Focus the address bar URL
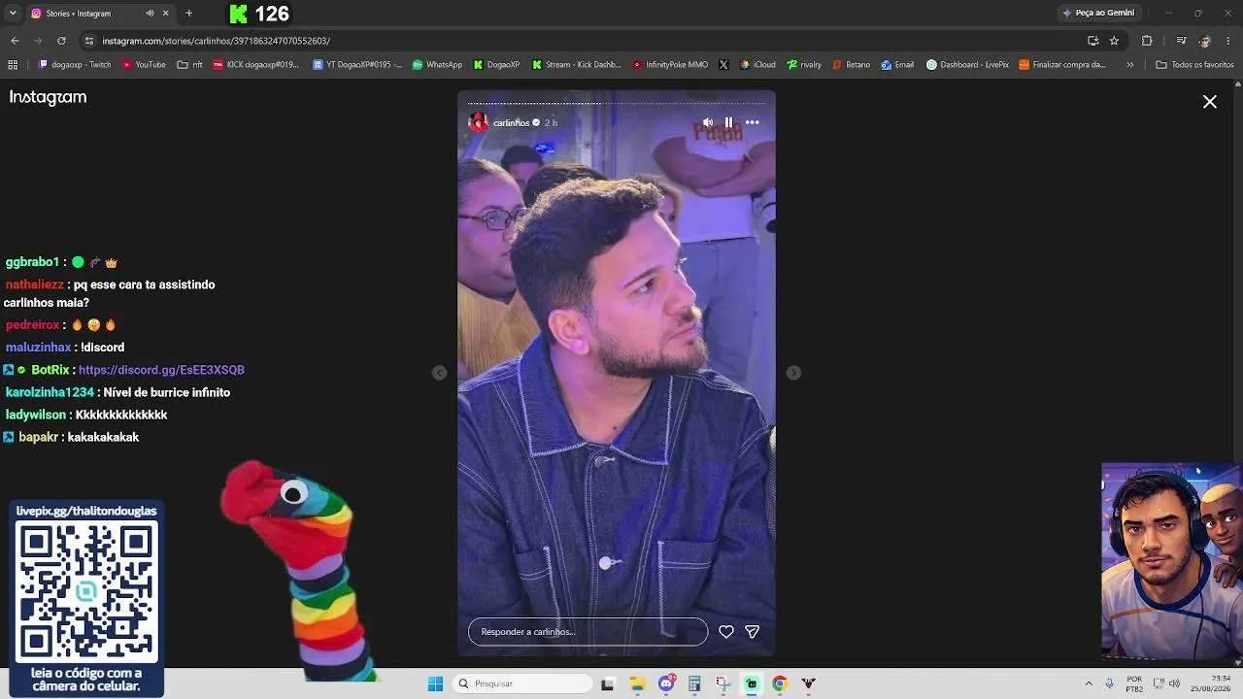 (217, 41)
